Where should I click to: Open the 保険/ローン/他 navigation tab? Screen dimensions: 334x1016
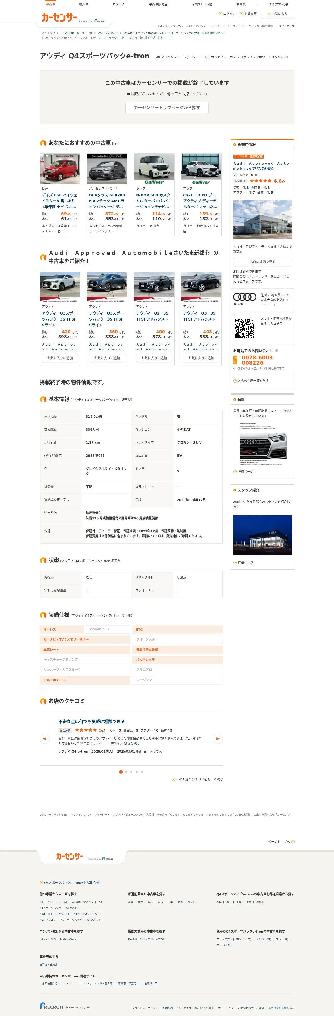click(202, 4)
